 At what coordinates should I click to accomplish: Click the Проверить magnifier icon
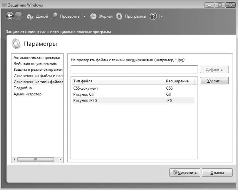[54, 16]
